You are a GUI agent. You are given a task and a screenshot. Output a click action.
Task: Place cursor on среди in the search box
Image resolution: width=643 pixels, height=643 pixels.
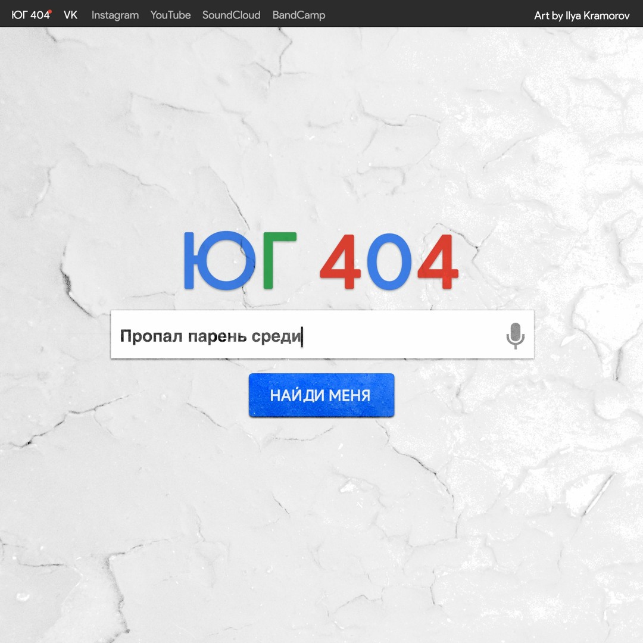(x=276, y=336)
